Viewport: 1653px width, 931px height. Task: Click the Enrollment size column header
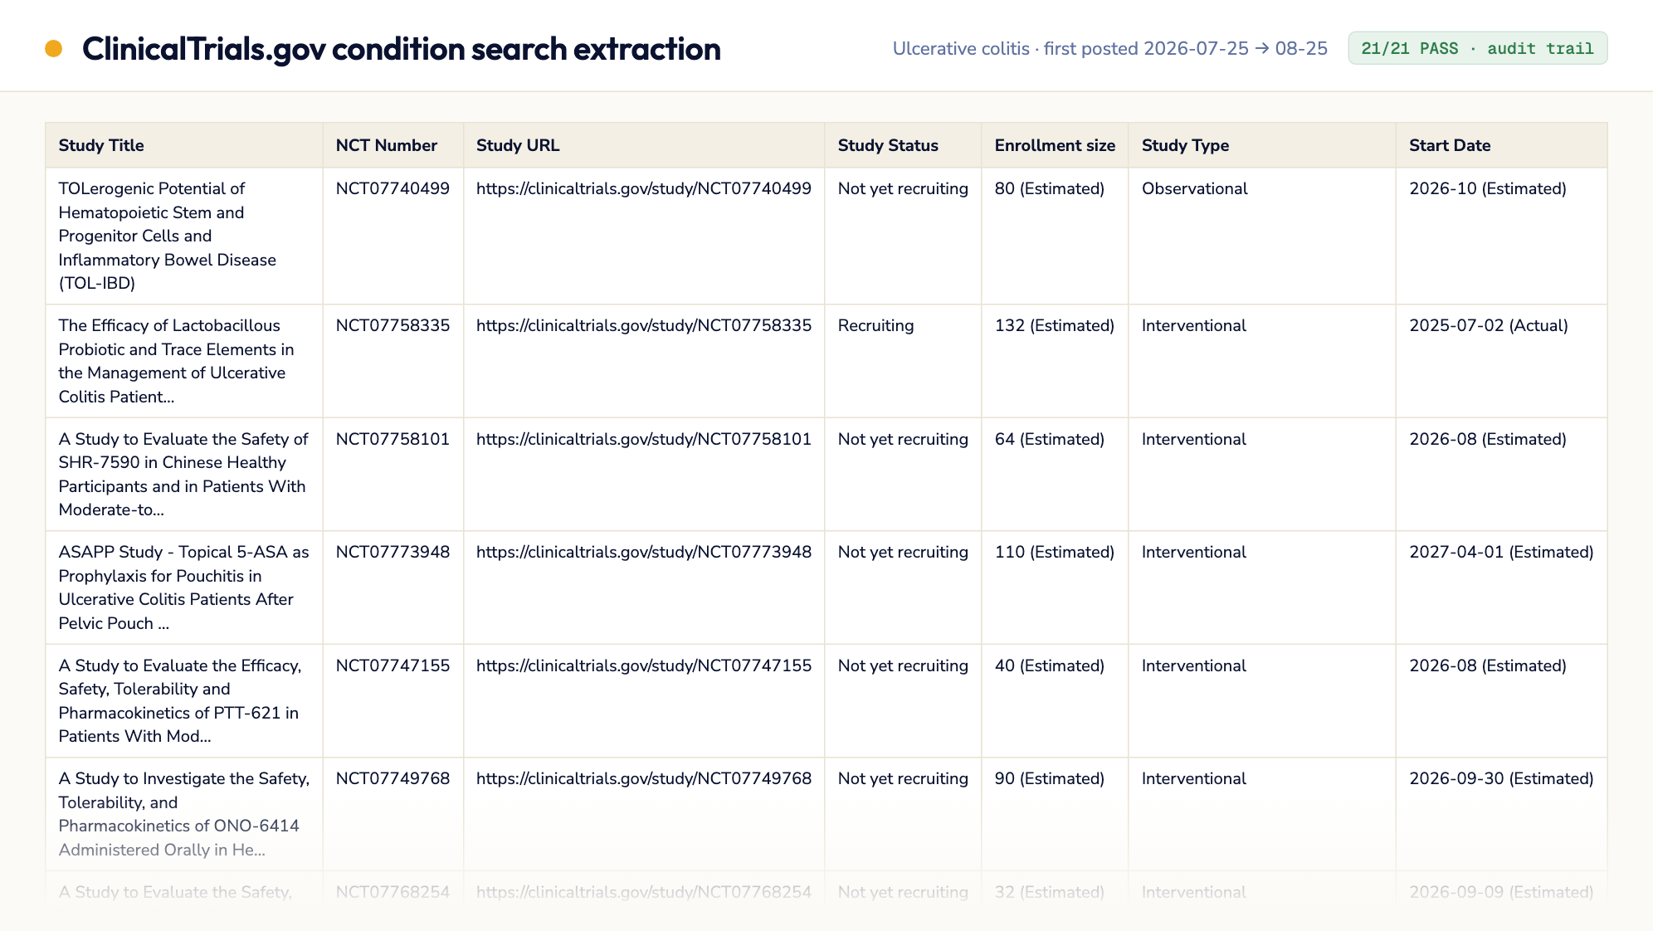click(1055, 145)
